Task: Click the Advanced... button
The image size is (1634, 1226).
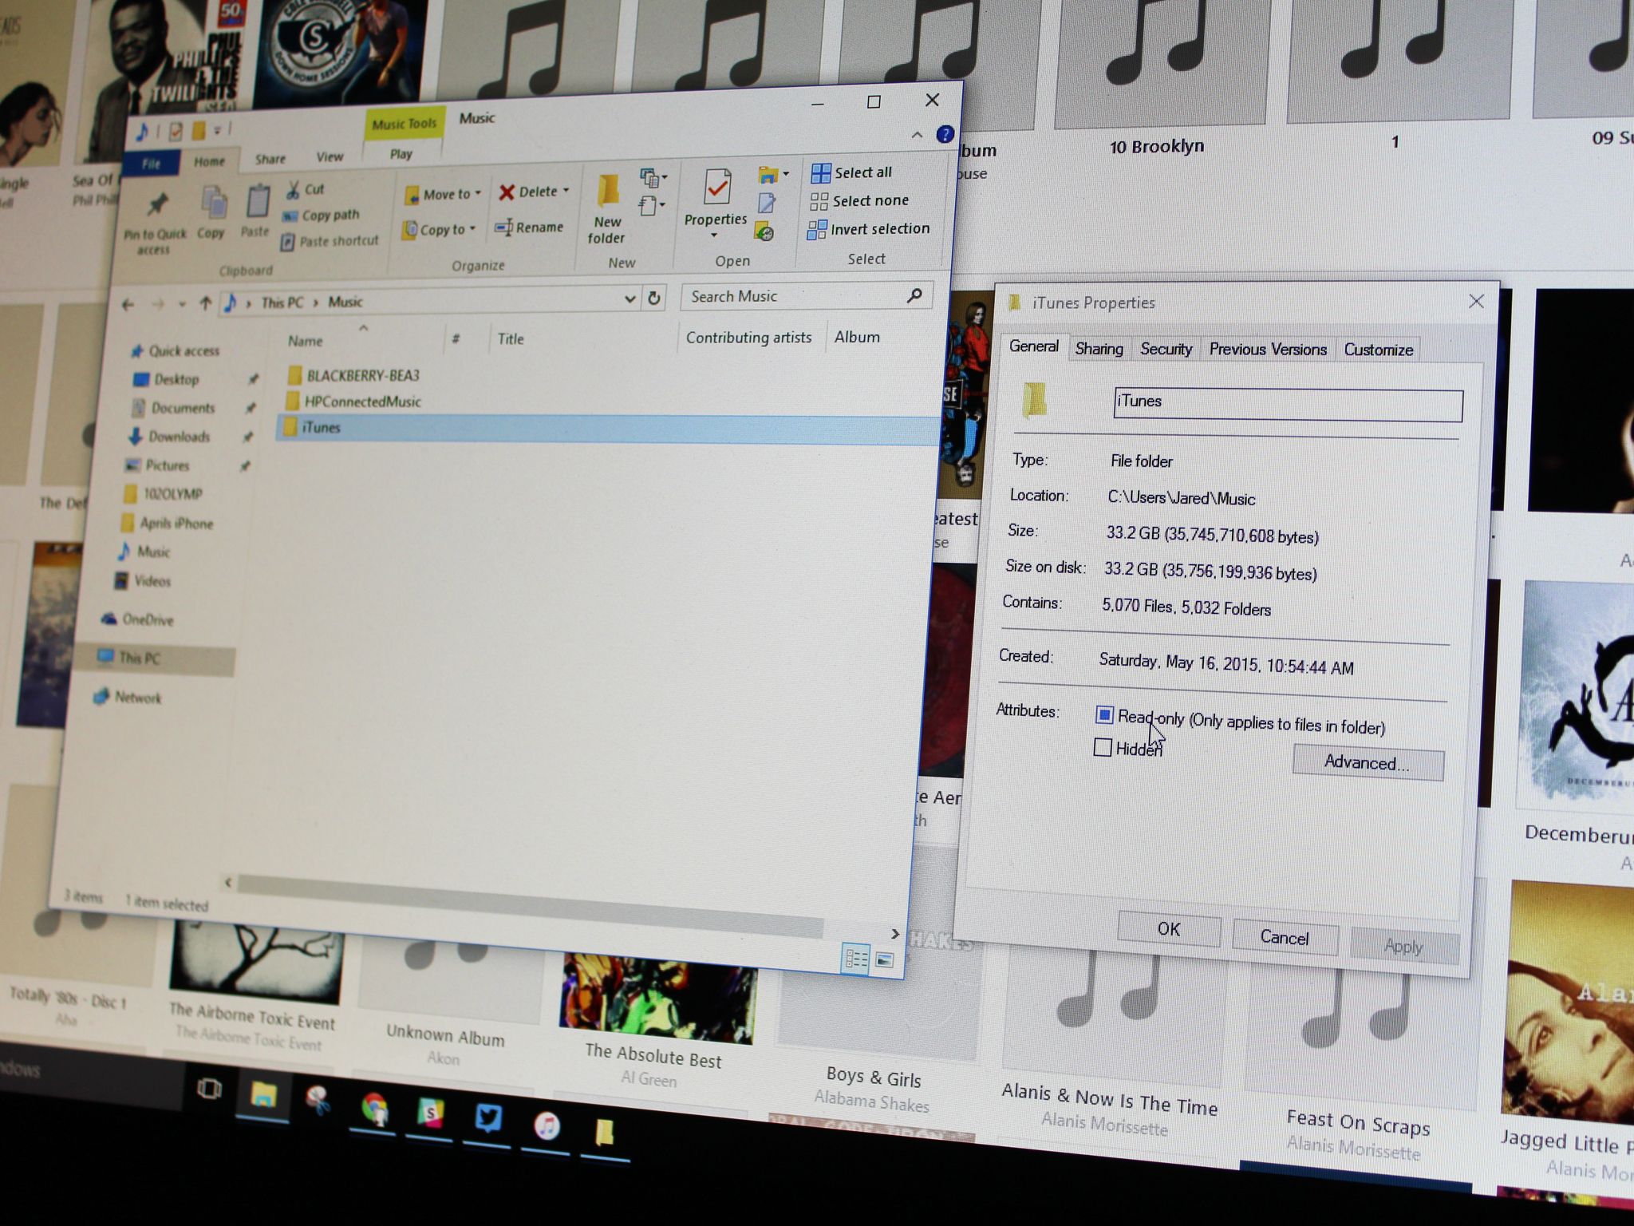Action: [x=1367, y=763]
